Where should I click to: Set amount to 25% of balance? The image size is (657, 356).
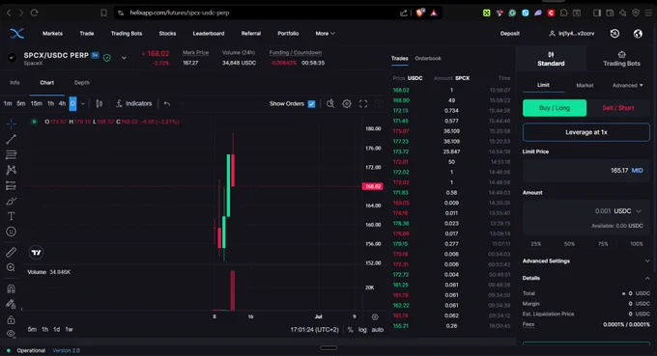tap(535, 244)
